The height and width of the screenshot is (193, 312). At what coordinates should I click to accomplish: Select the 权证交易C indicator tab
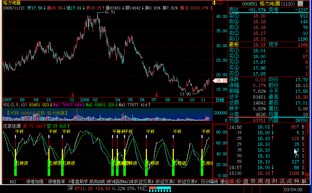[165, 182]
